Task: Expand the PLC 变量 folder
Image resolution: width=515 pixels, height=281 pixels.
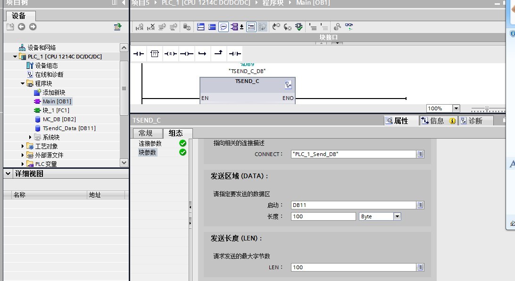Action: (x=22, y=164)
